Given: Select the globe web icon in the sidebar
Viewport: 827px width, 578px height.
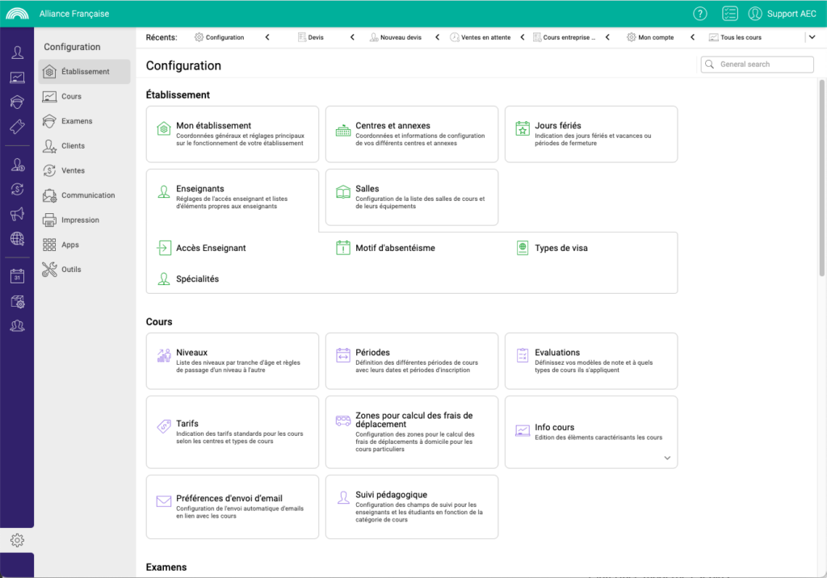Looking at the screenshot, I should point(16,239).
